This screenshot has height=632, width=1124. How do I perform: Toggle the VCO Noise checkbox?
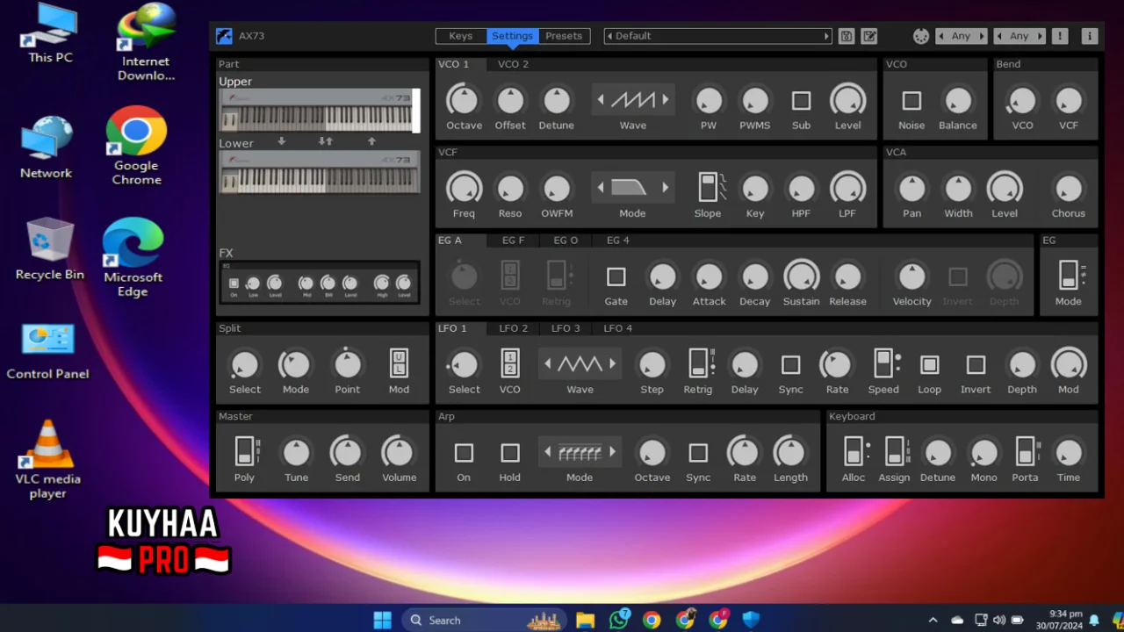(911, 101)
